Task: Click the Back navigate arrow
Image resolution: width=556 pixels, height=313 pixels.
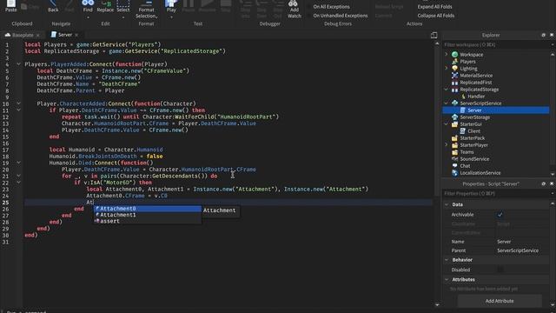Action: tap(53, 3)
